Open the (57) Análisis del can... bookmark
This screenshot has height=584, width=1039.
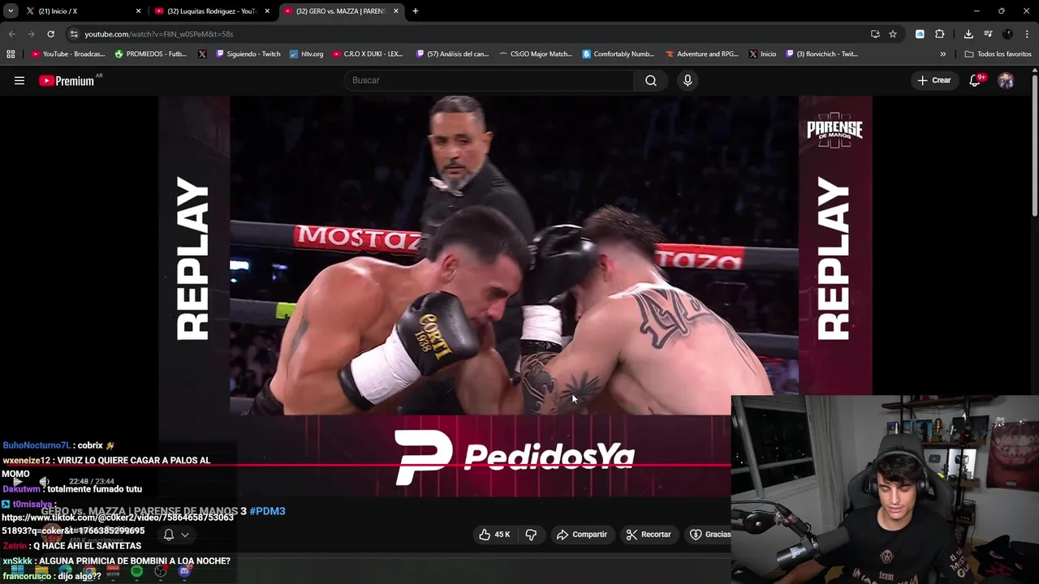[x=452, y=54]
